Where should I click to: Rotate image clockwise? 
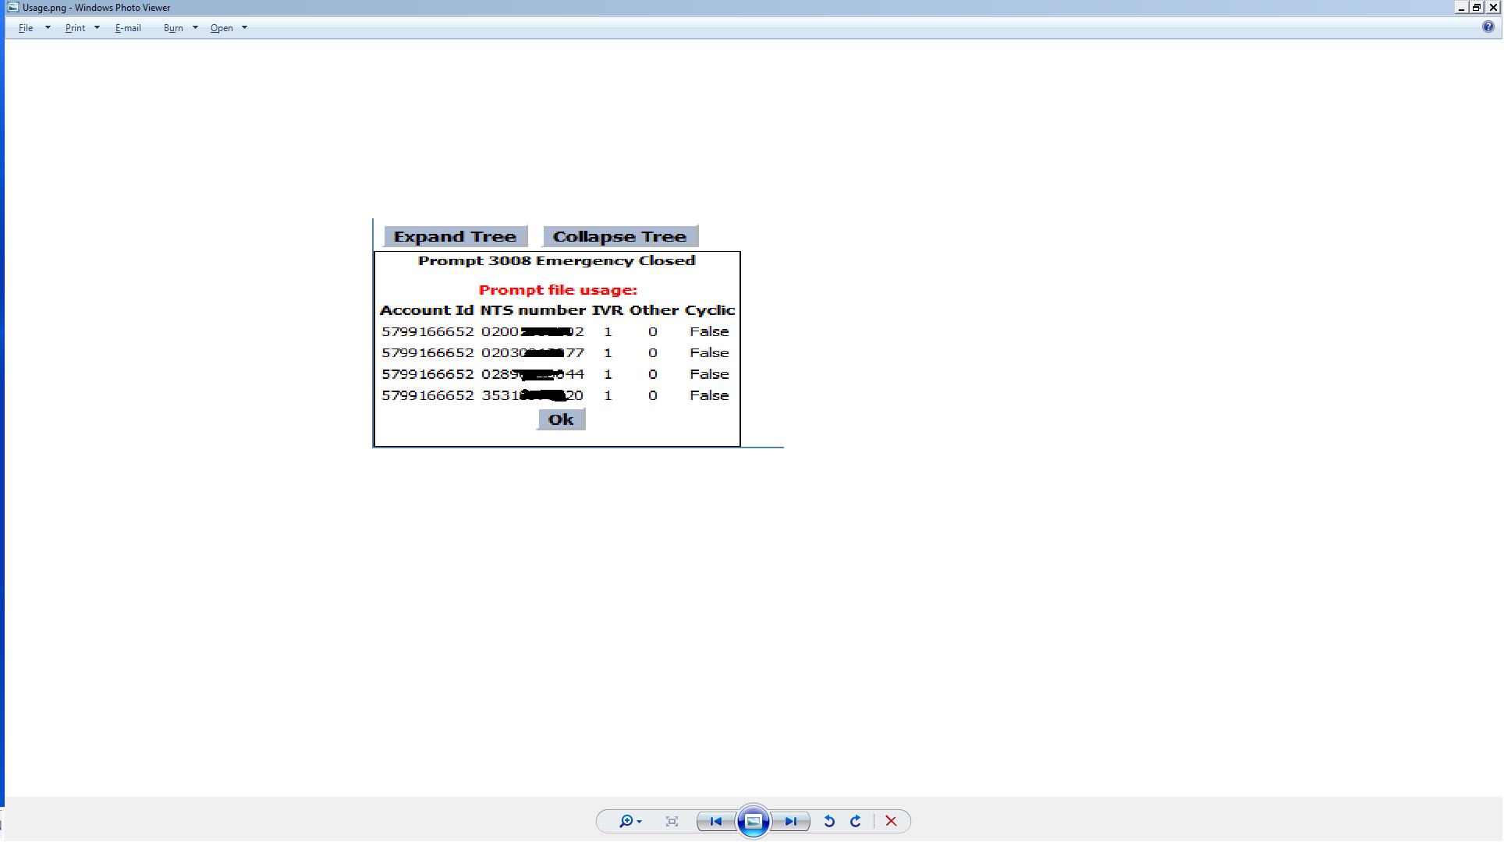click(856, 821)
